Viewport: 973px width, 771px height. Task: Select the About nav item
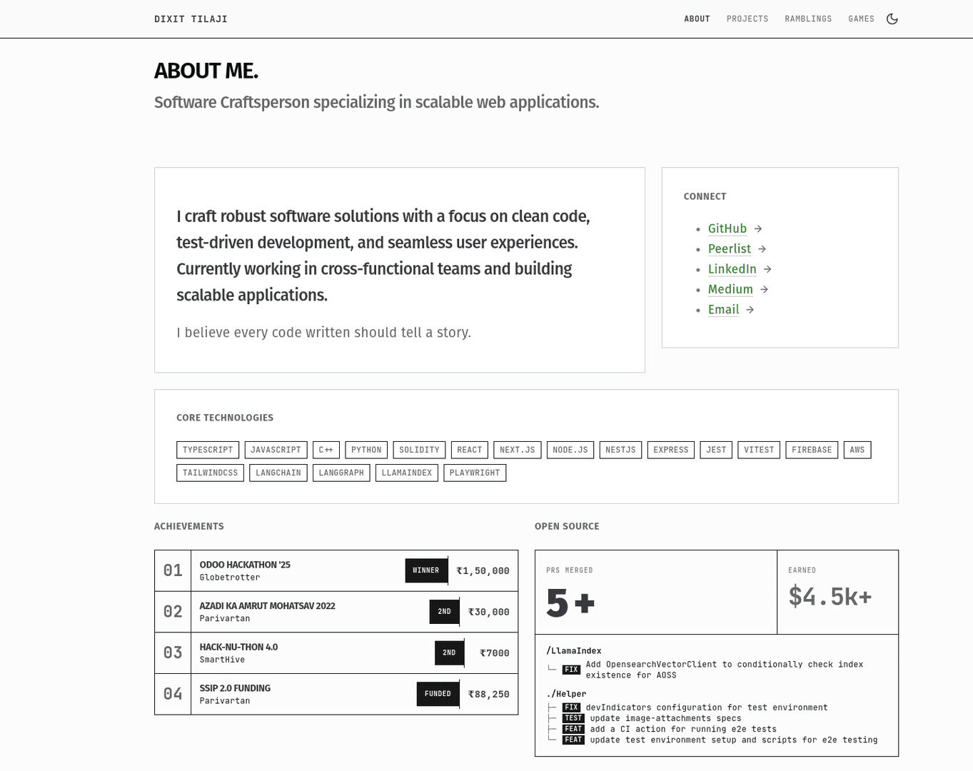(697, 19)
